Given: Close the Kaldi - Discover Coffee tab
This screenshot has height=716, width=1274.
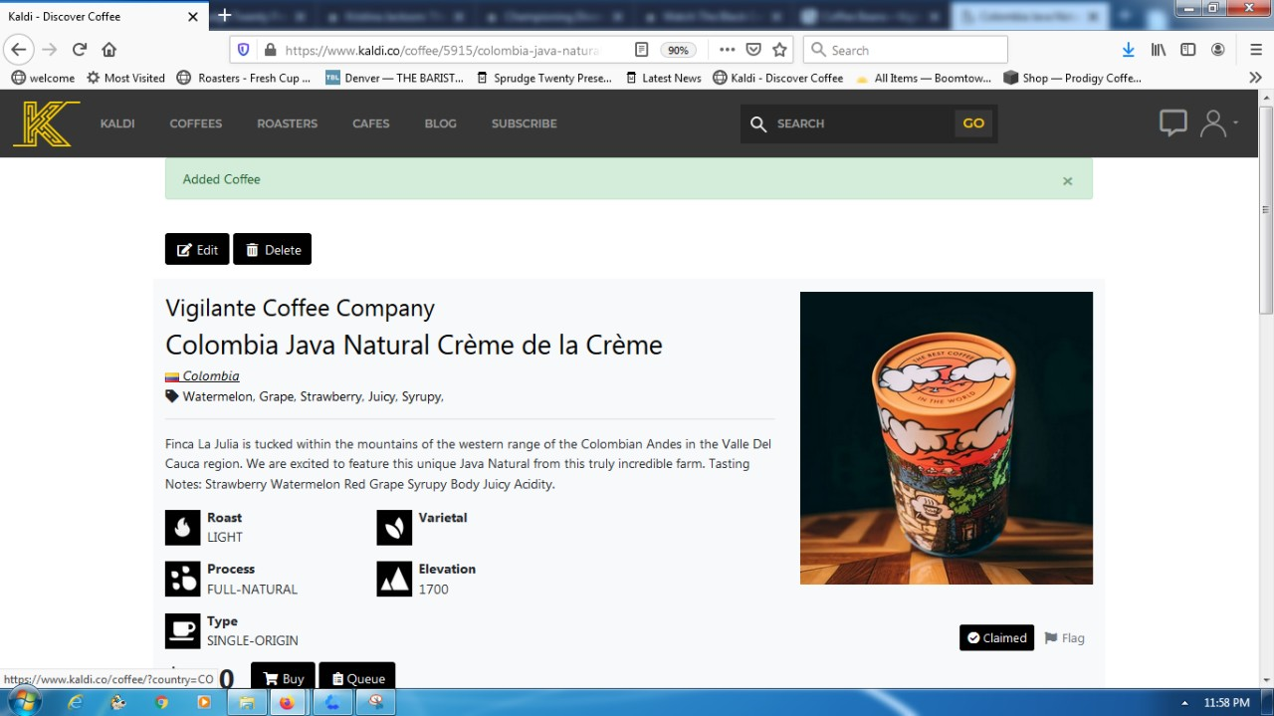Looking at the screenshot, I should 191,16.
